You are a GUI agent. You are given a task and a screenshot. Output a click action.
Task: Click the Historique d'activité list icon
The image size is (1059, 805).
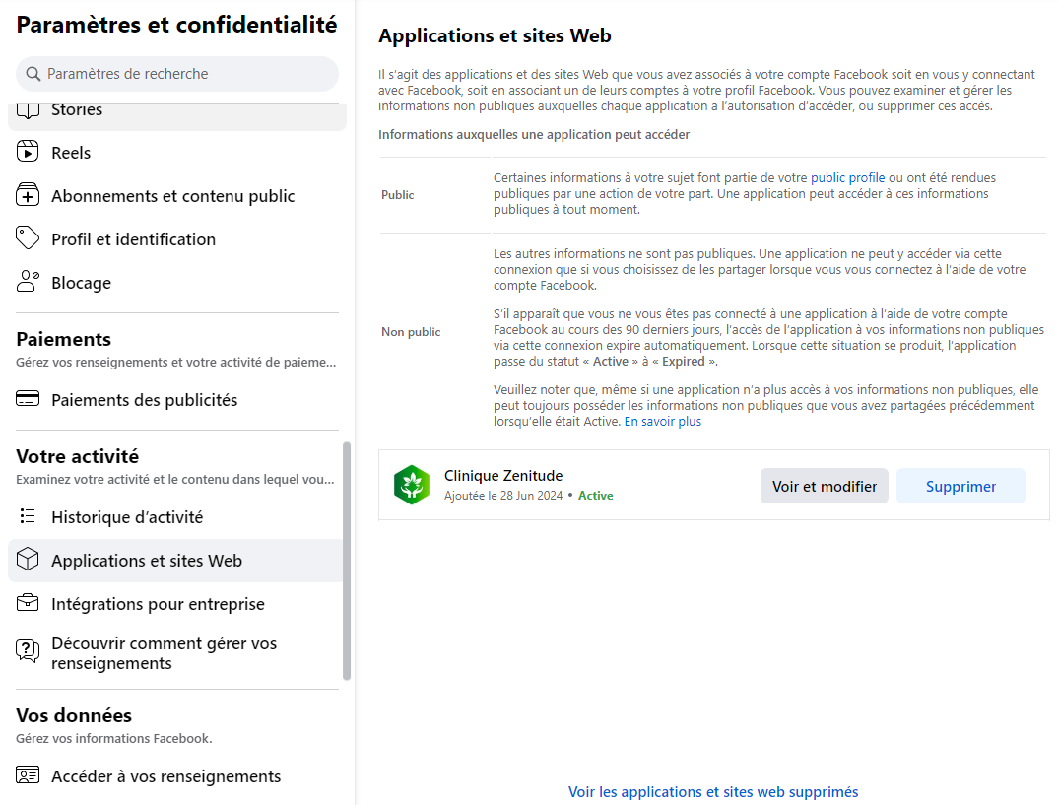pos(28,517)
